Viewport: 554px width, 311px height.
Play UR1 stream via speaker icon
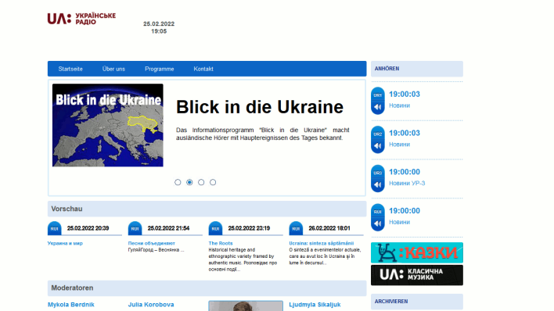[x=378, y=107]
